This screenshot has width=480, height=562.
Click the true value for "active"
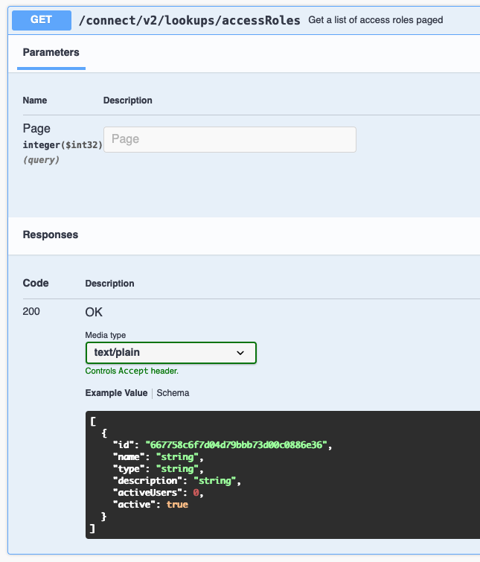[x=177, y=505]
